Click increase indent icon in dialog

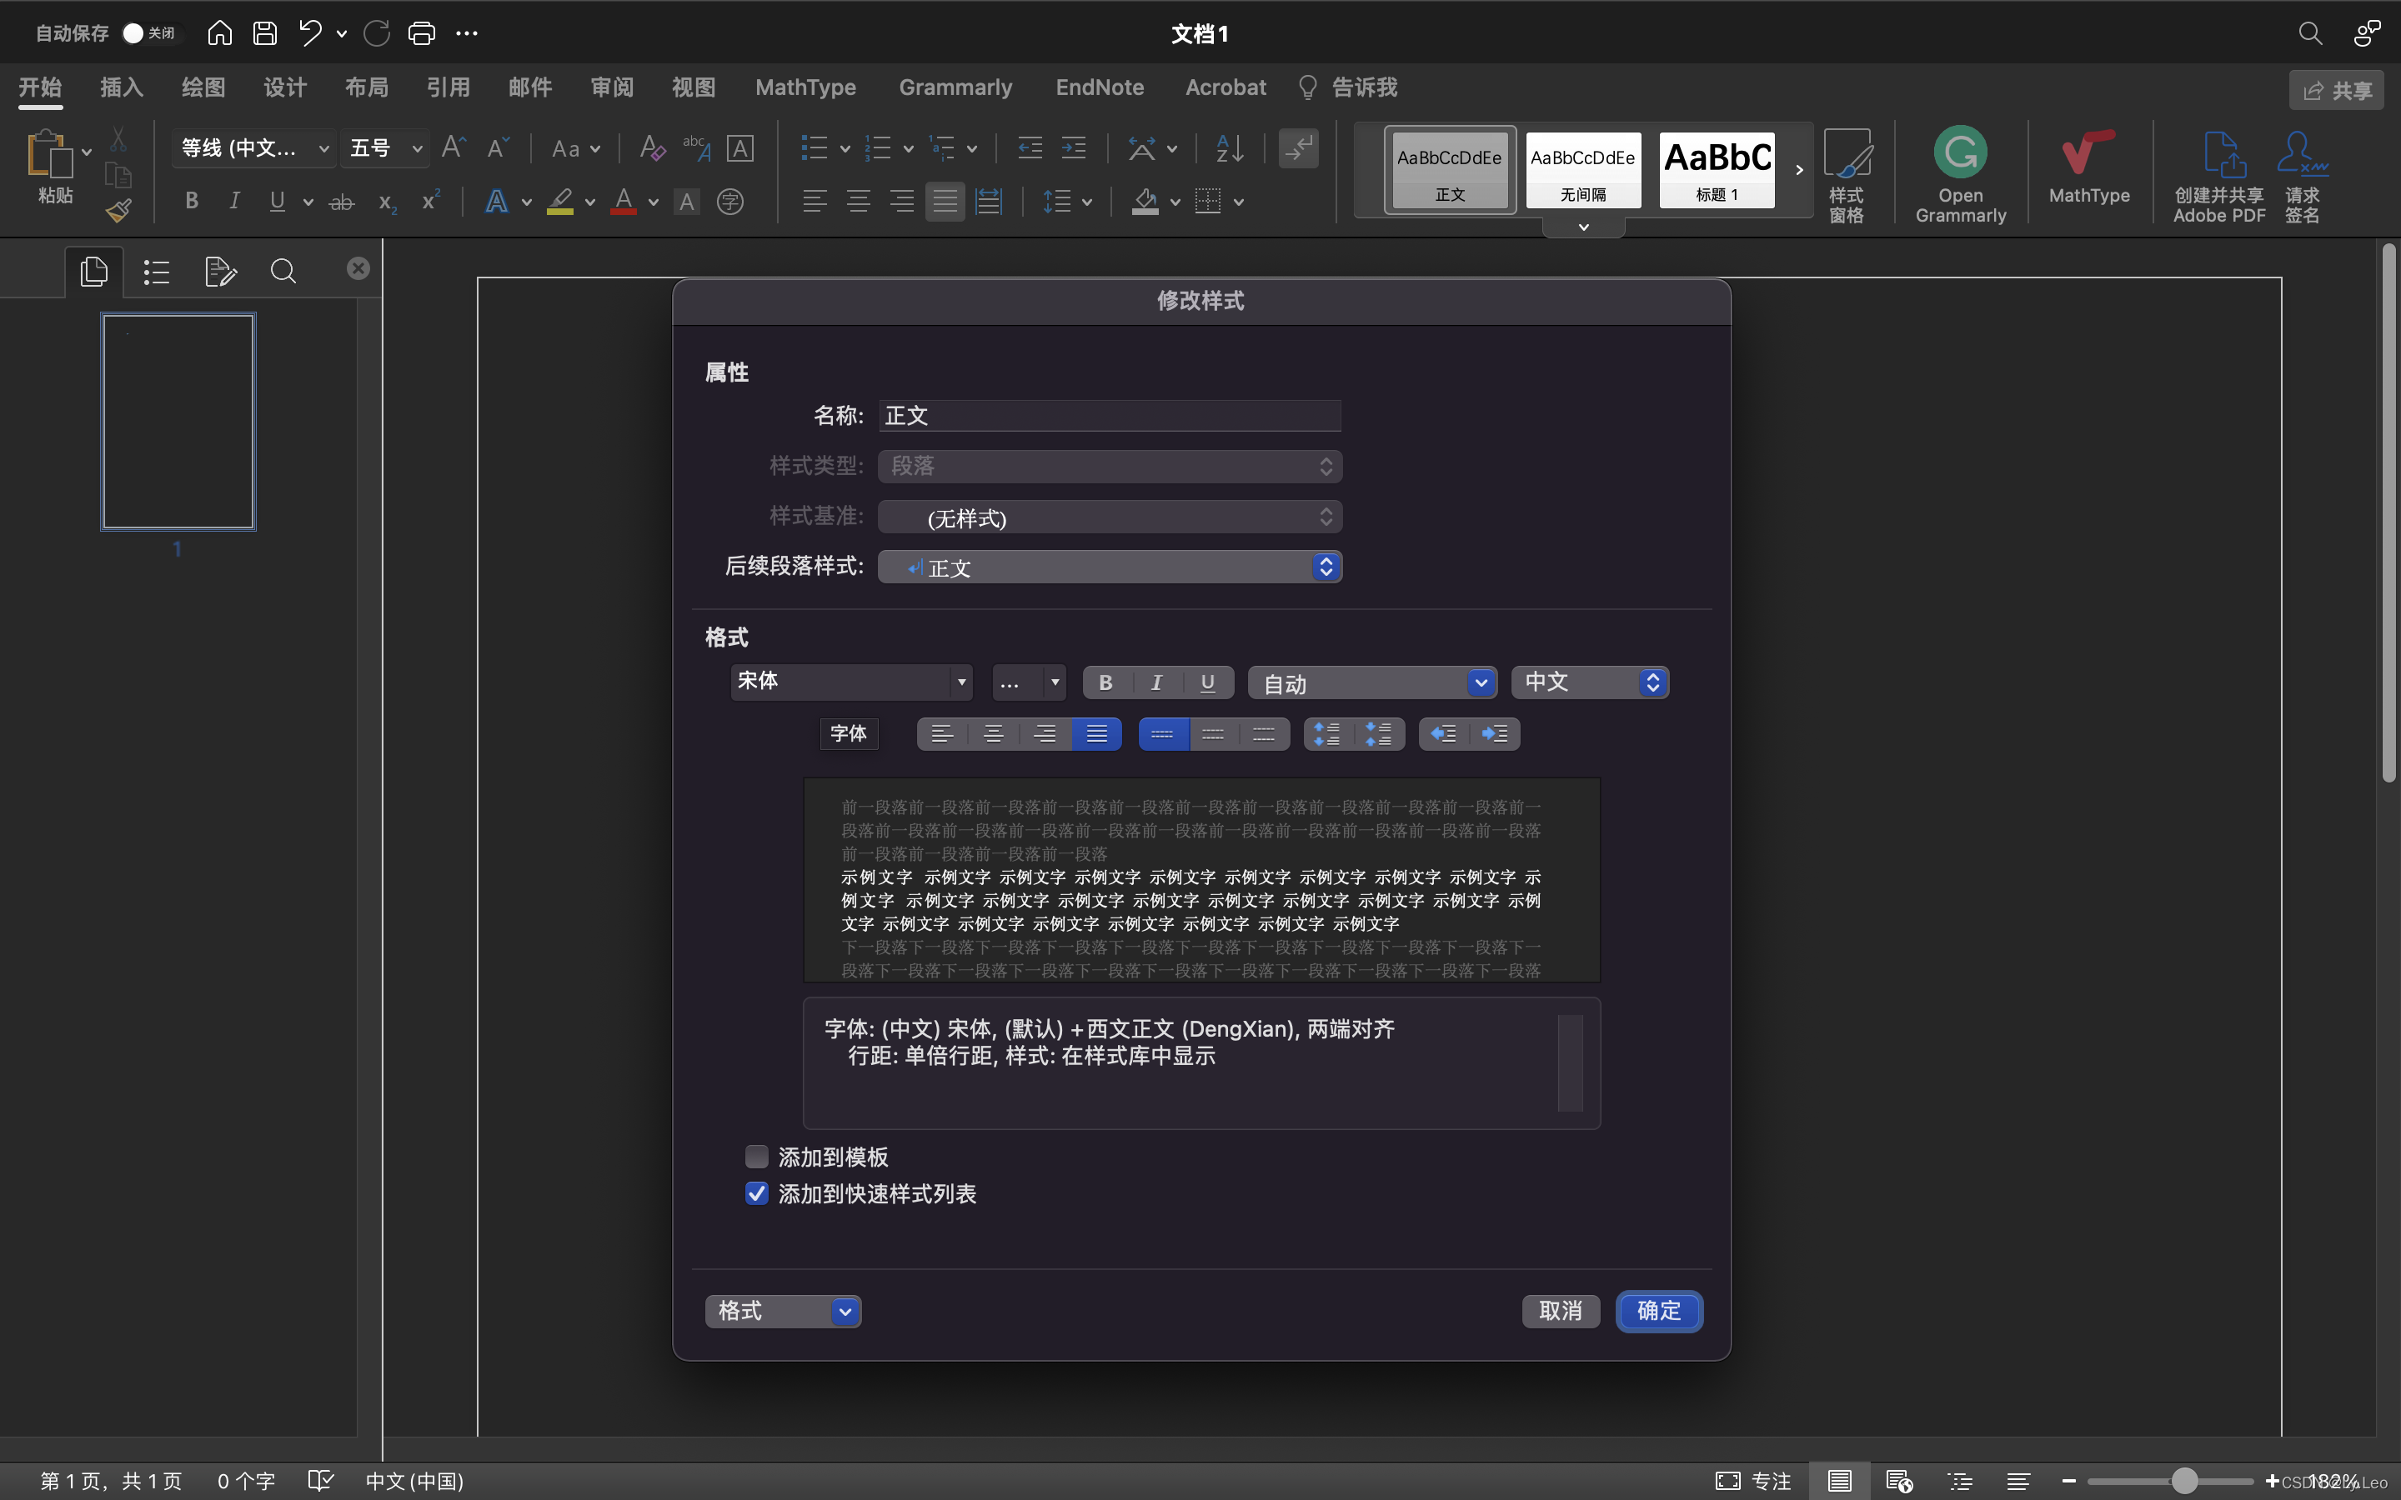(x=1494, y=734)
